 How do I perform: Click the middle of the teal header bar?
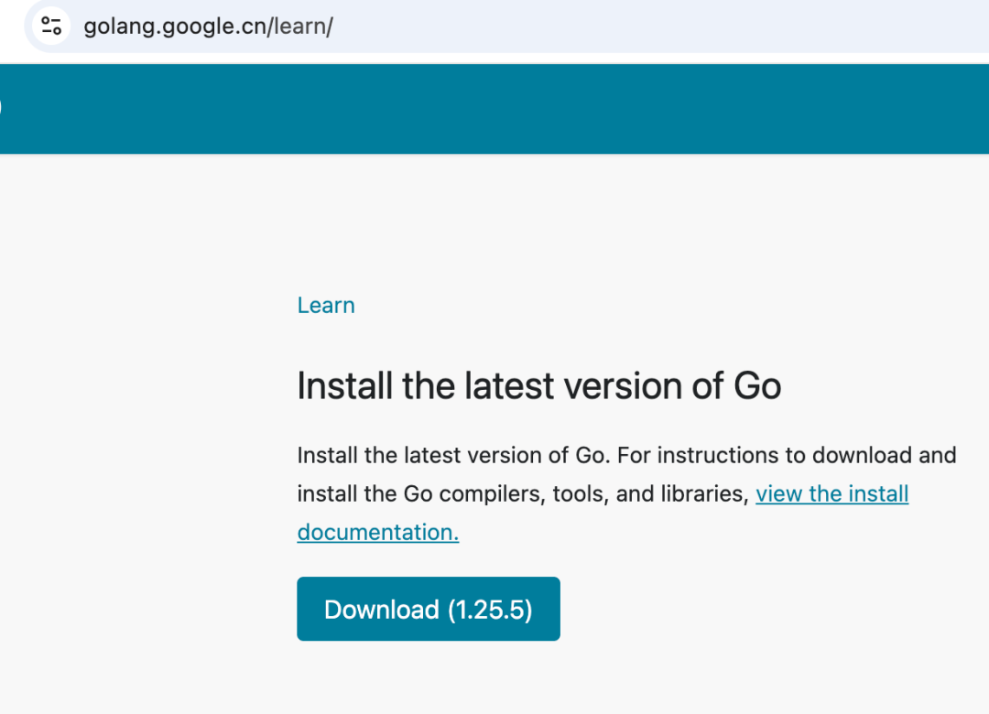click(494, 108)
